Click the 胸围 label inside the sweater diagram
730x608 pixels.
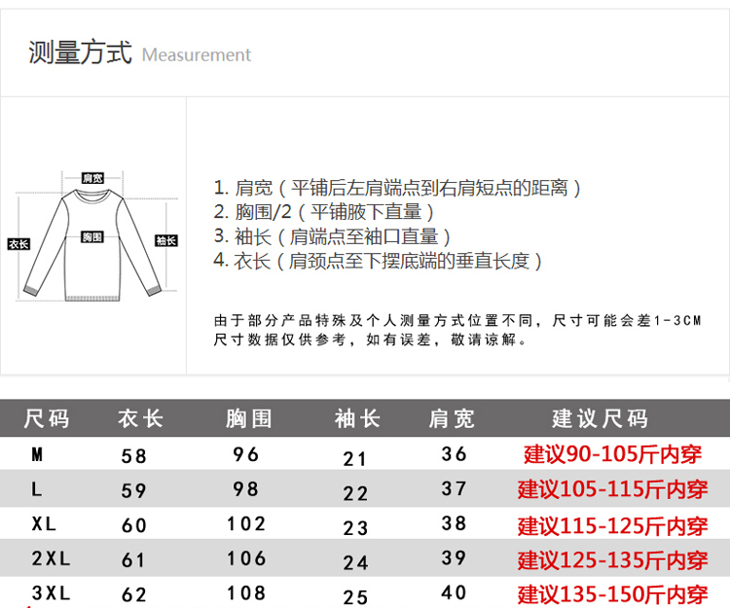pos(92,237)
